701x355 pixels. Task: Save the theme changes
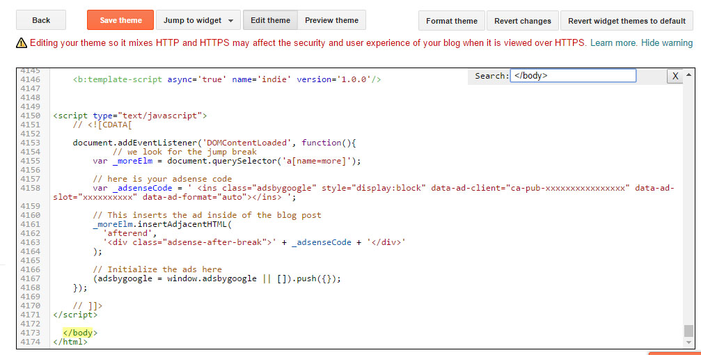coord(120,20)
